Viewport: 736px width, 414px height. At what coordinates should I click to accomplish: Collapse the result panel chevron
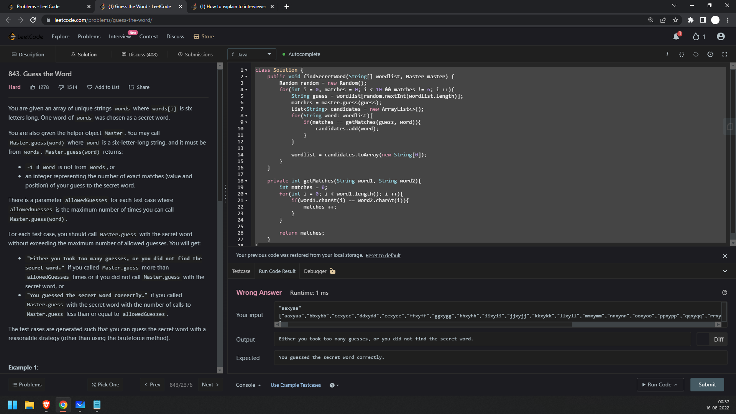[x=725, y=271]
